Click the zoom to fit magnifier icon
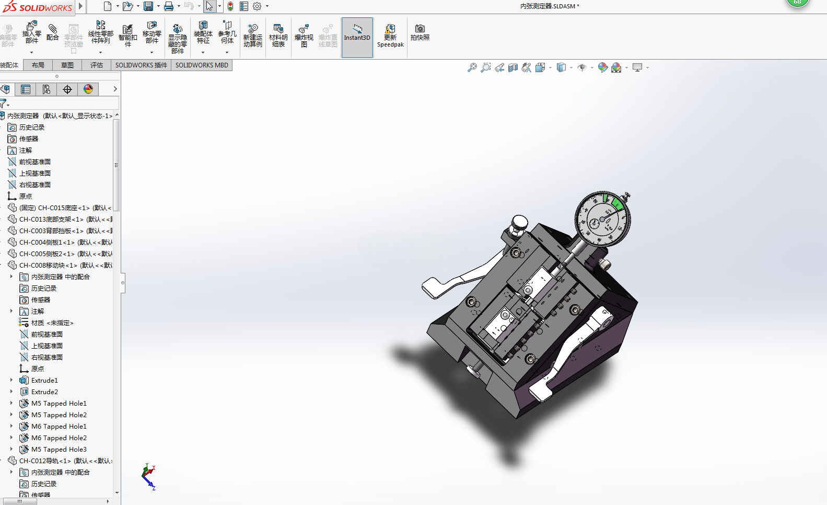Image resolution: width=827 pixels, height=505 pixels. pyautogui.click(x=472, y=67)
